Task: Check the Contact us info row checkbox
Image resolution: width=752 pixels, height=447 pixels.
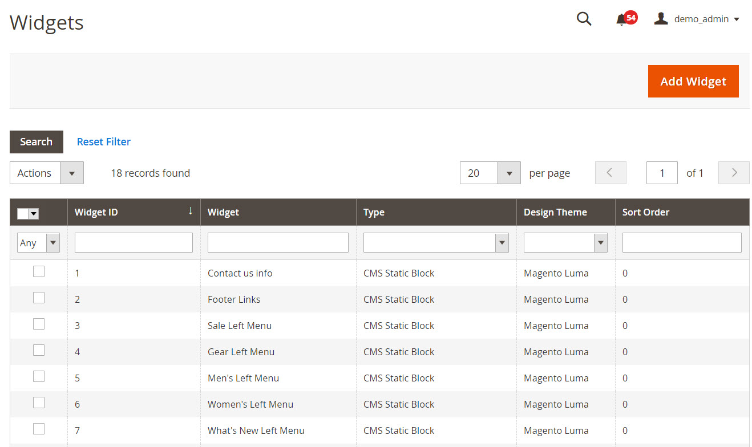Action: (x=39, y=271)
